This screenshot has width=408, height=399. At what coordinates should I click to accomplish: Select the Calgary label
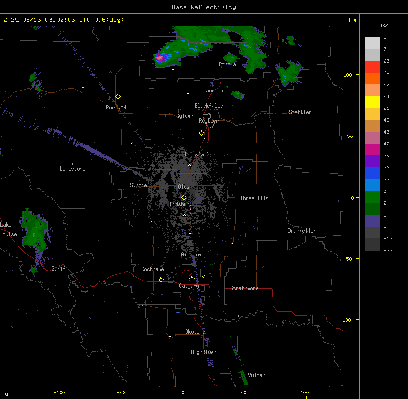pyautogui.click(x=189, y=286)
